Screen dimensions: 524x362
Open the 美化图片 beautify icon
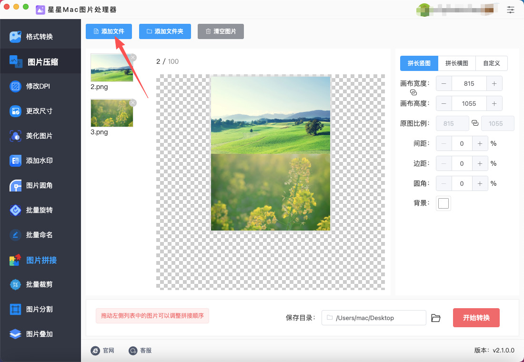point(15,136)
